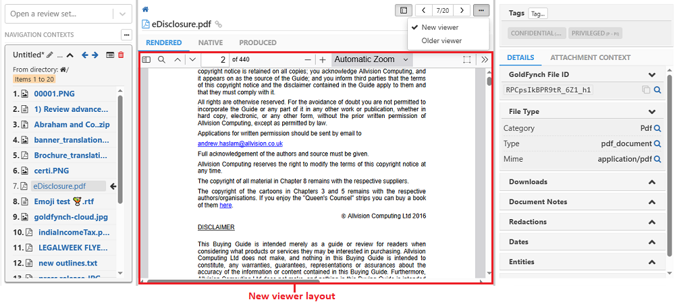Image resolution: width=675 pixels, height=304 pixels.
Task: Open the Navigation Contexts ellipsis menu
Action: (x=126, y=34)
